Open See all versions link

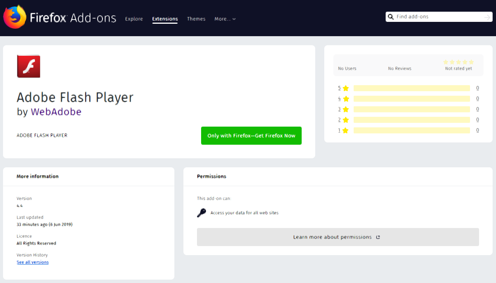pyautogui.click(x=33, y=262)
